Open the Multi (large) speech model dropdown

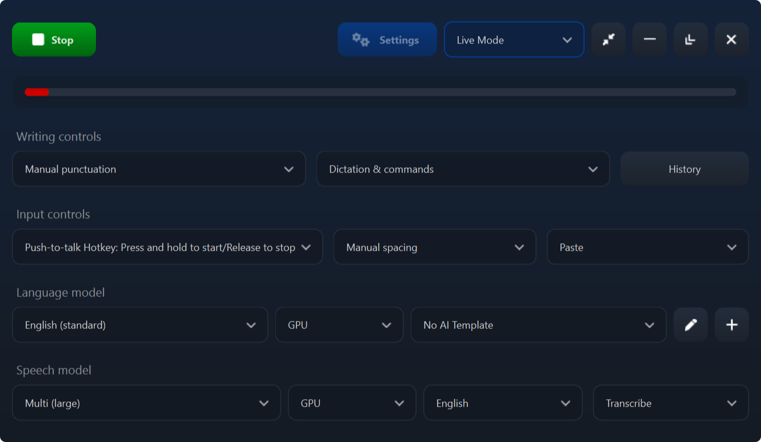pos(146,403)
